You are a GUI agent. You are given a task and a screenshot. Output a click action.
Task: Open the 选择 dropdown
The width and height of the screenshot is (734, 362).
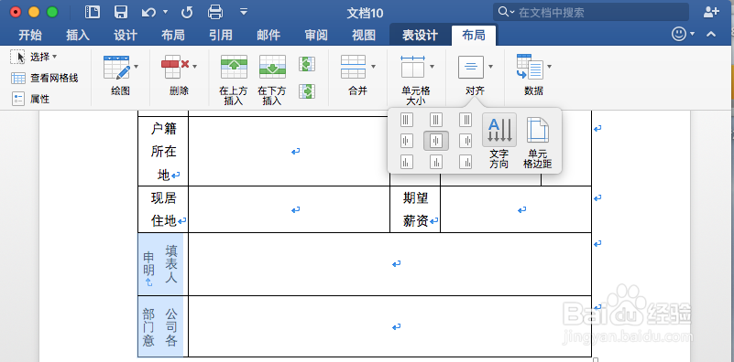[34, 57]
